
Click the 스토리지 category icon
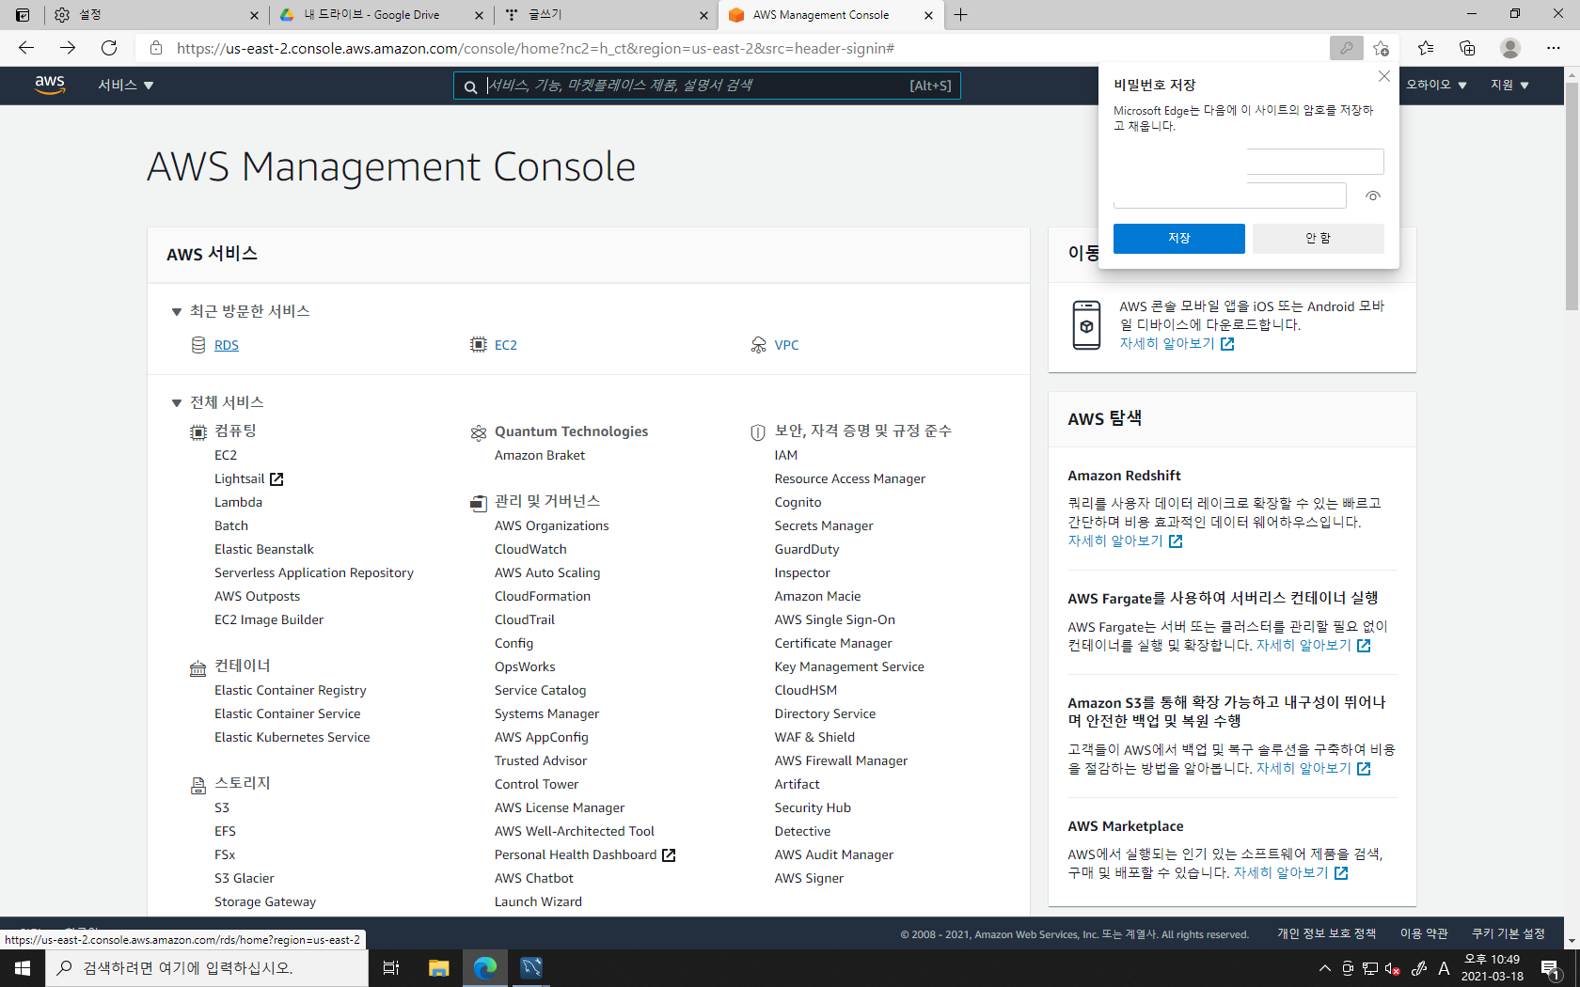tap(198, 786)
